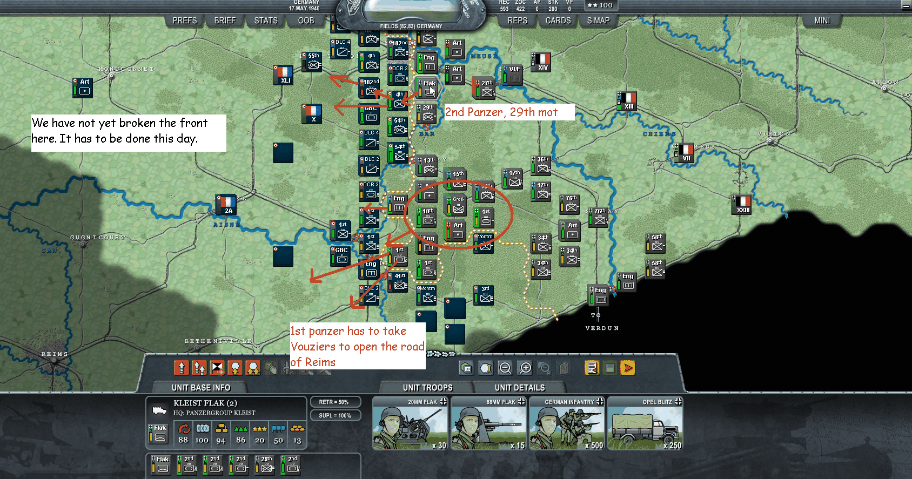Select the 27th division counter
This screenshot has width=912, height=479.
point(484,89)
